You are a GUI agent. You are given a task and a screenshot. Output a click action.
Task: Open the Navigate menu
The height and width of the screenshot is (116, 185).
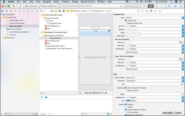47,2
